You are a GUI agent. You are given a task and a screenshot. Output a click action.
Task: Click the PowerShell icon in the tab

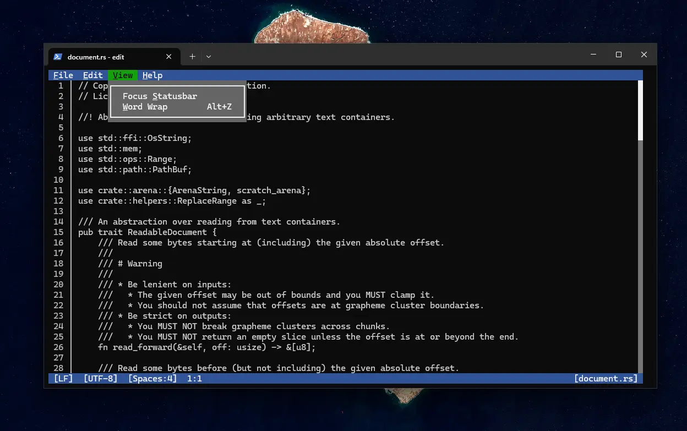[x=57, y=57]
